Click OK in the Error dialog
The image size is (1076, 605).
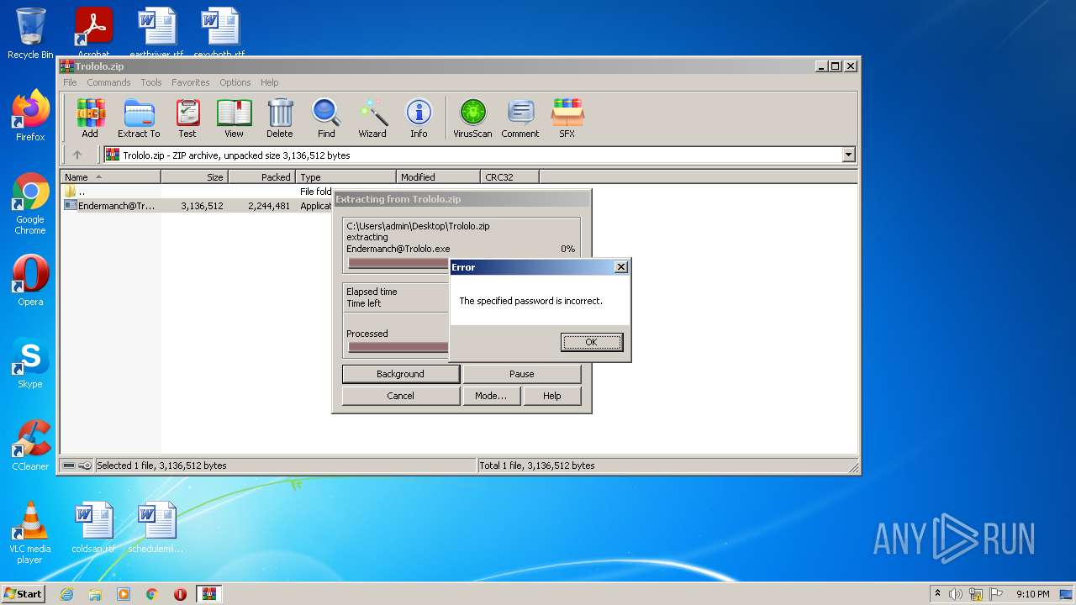click(x=592, y=342)
